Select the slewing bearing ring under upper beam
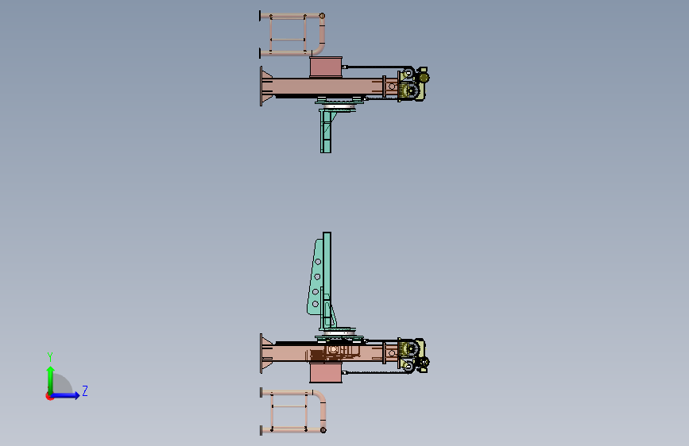The height and width of the screenshot is (446, 689). (339, 105)
